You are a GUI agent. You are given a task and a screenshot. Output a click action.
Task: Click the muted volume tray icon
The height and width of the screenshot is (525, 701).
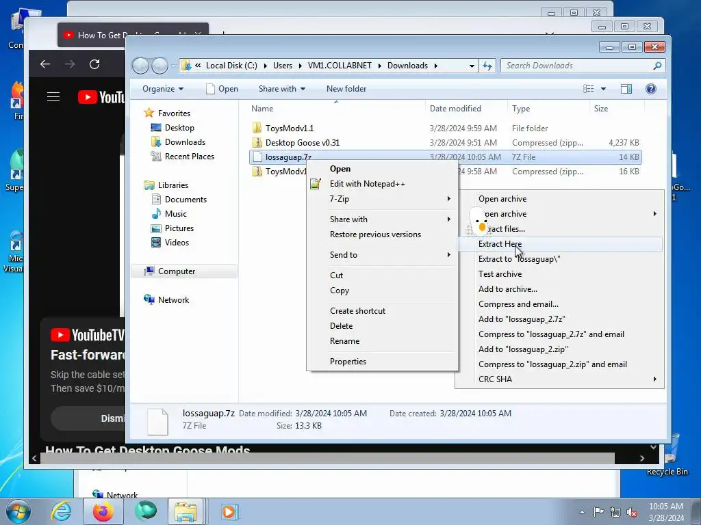632,512
